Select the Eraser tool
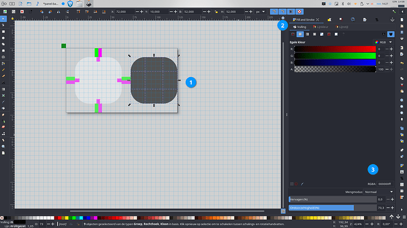This screenshot has height=228, width=407. [x=3, y=127]
